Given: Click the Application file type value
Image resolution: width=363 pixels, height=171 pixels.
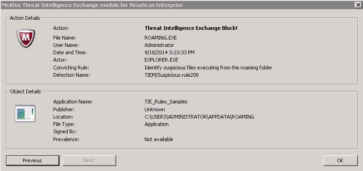Looking at the screenshot, I should (x=156, y=124).
